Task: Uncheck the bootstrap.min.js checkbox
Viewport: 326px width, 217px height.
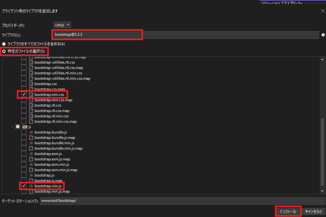Action: click(24, 186)
